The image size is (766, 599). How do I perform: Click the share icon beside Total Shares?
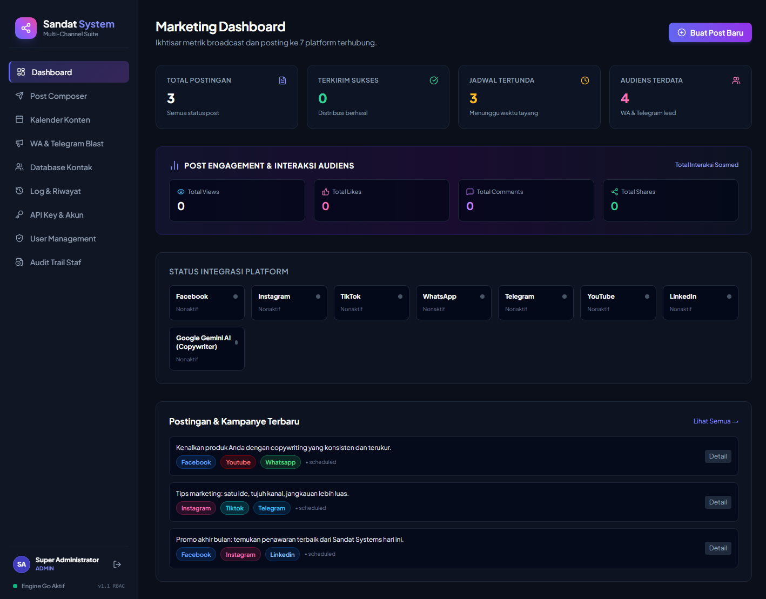[615, 192]
